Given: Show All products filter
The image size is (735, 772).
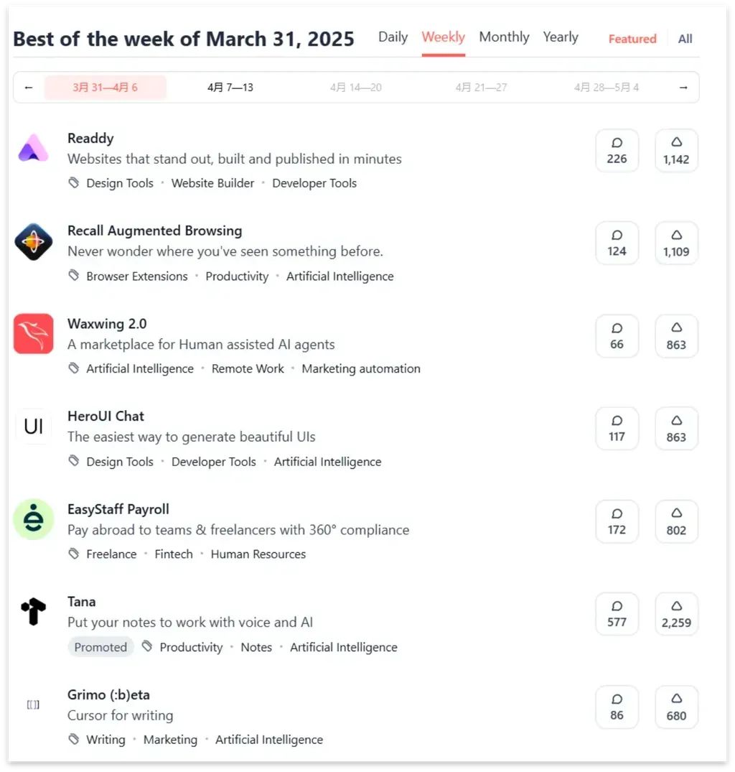Looking at the screenshot, I should coord(685,39).
